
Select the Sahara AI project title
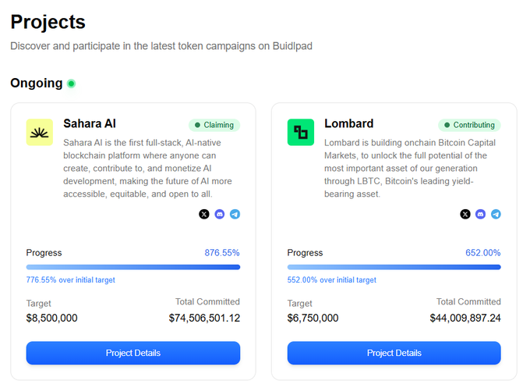[x=90, y=123]
